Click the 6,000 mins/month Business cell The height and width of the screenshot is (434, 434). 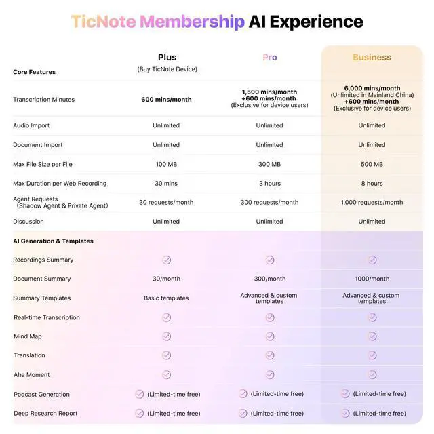click(372, 98)
